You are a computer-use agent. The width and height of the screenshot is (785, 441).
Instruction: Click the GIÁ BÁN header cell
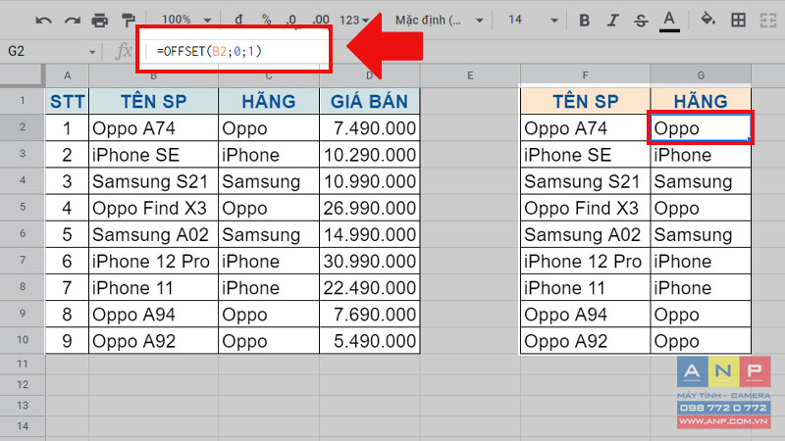[x=370, y=102]
